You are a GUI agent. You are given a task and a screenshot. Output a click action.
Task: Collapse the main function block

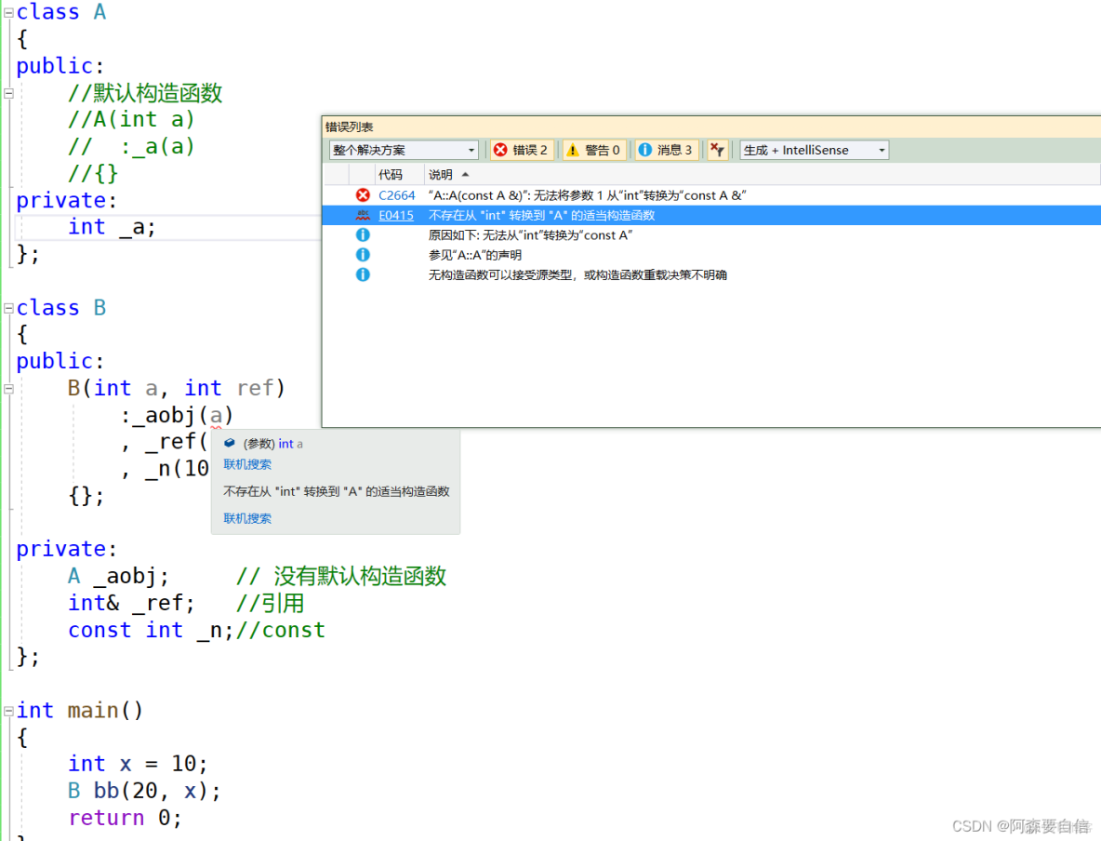click(x=8, y=711)
